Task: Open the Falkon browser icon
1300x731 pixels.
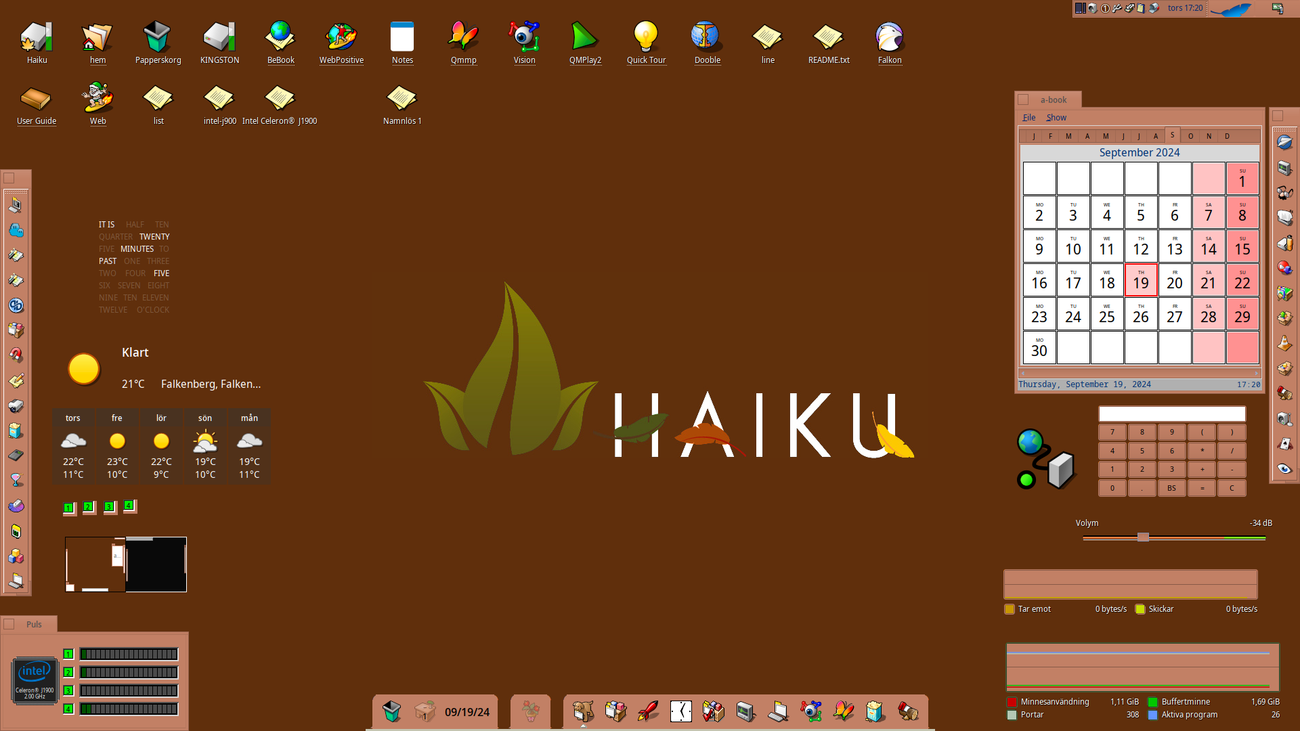Action: click(x=890, y=37)
